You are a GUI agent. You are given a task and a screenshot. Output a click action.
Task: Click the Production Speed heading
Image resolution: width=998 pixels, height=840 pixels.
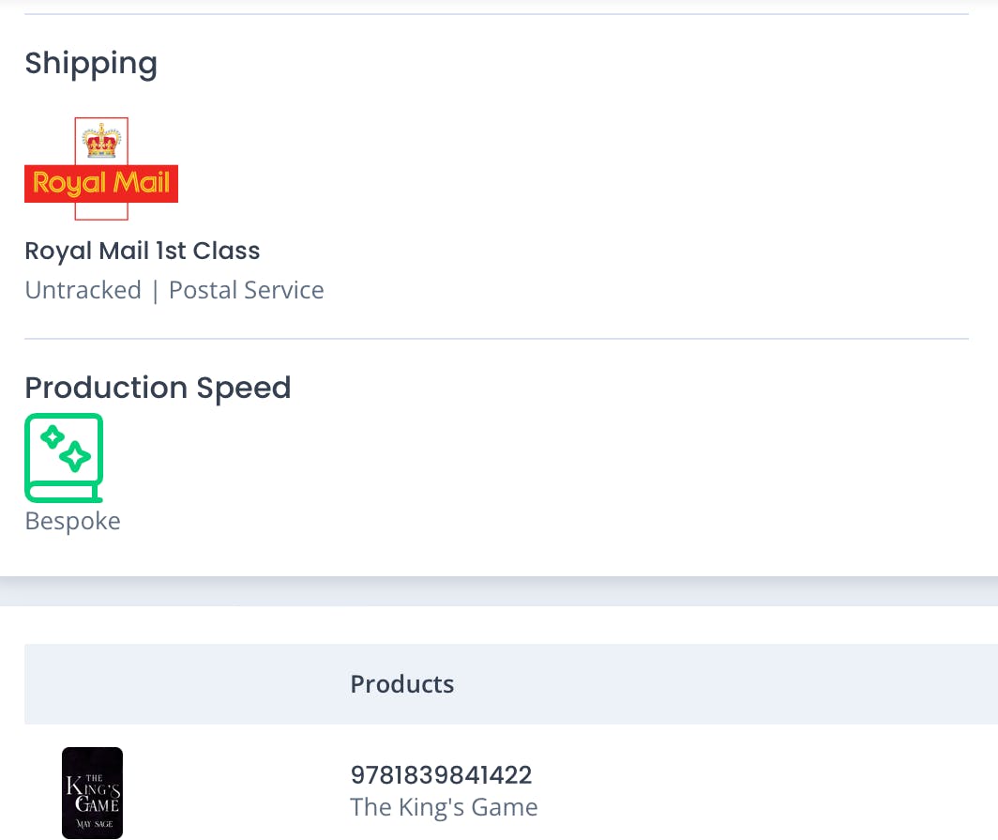tap(158, 388)
